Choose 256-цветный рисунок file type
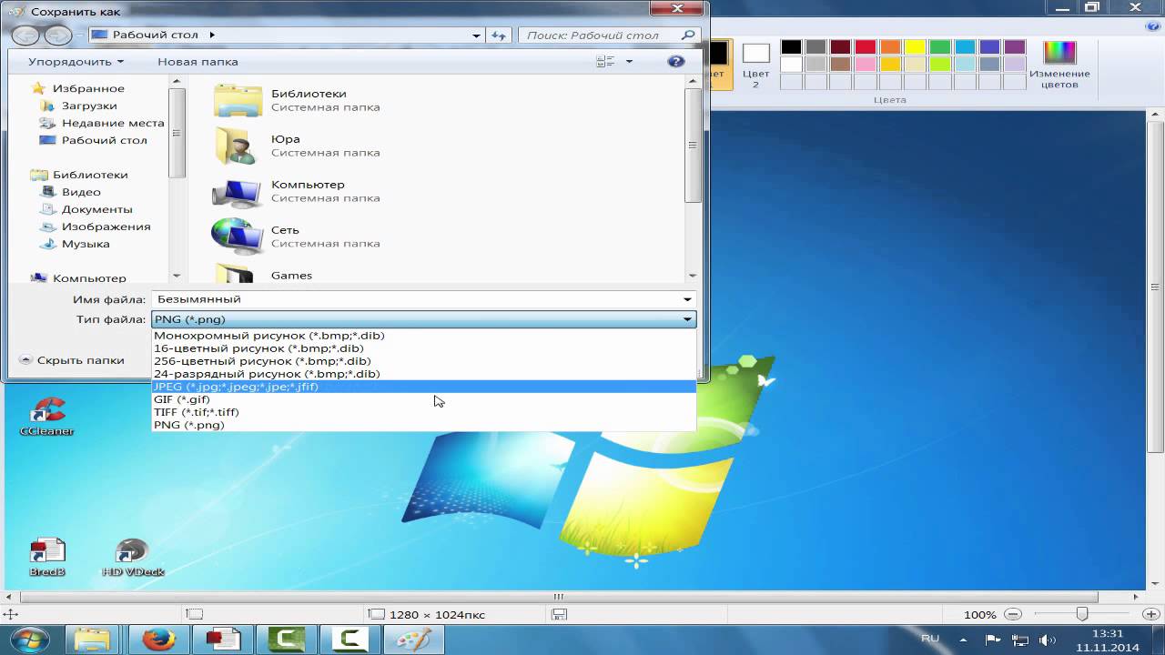This screenshot has width=1165, height=655. point(423,361)
